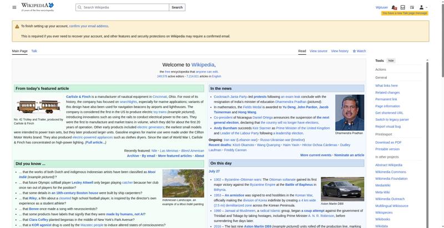The width and height of the screenshot is (444, 228).
Task: Open the user account personal menu
Action: 423,7
